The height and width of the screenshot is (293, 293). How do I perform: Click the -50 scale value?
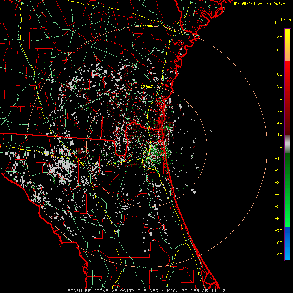pos(278,207)
